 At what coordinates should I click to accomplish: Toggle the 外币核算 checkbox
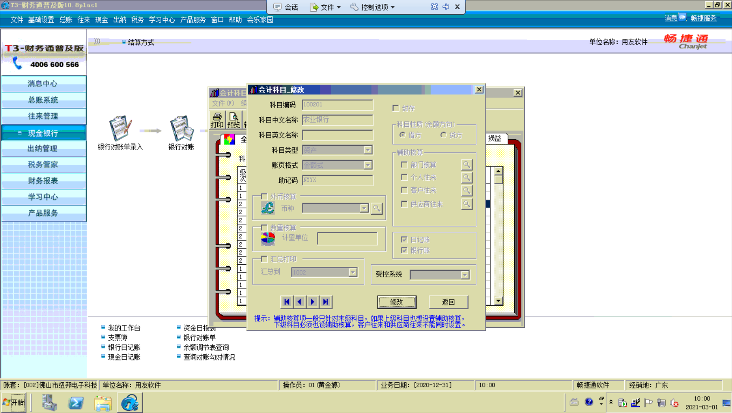(264, 196)
